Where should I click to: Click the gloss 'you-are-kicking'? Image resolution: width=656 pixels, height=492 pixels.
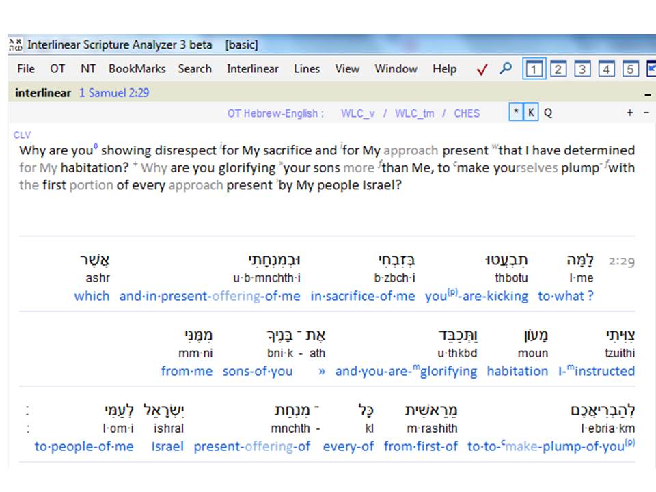pyautogui.click(x=476, y=296)
